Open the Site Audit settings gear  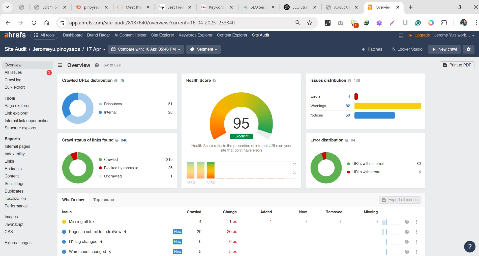click(x=469, y=49)
